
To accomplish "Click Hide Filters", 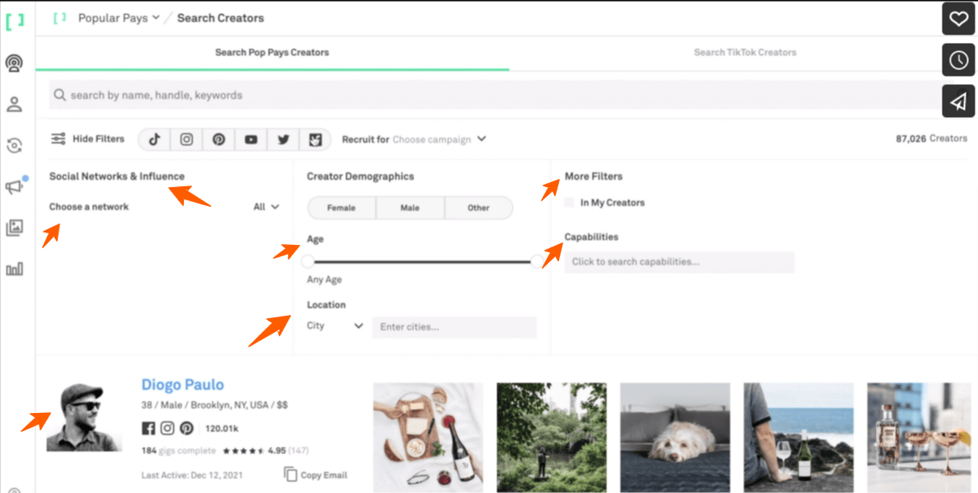I will (99, 139).
